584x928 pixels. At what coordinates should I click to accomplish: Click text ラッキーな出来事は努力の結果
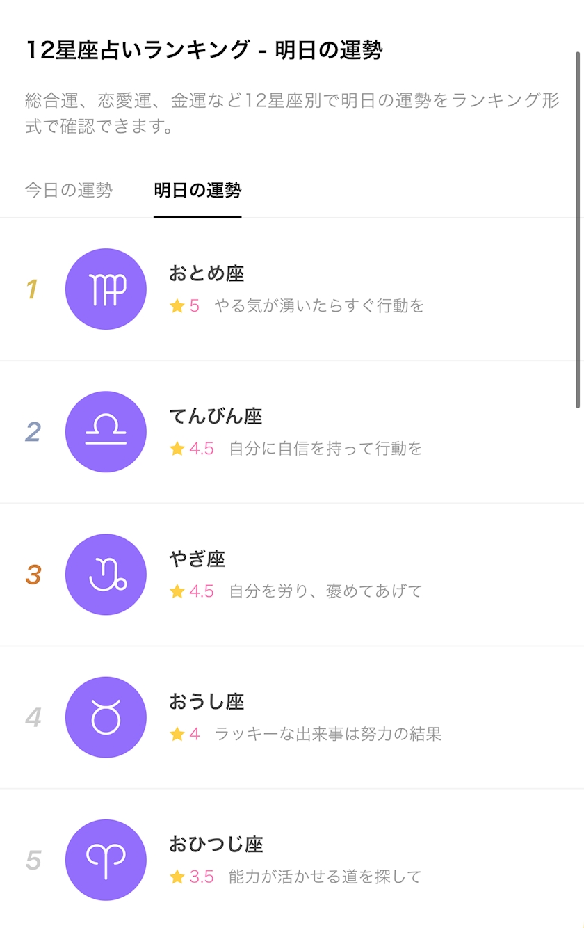tap(328, 734)
